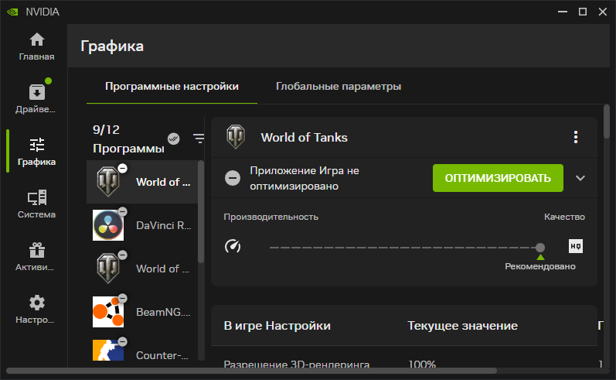Click the World of Tanks header logo
This screenshot has width=616, height=380.
coord(236,136)
